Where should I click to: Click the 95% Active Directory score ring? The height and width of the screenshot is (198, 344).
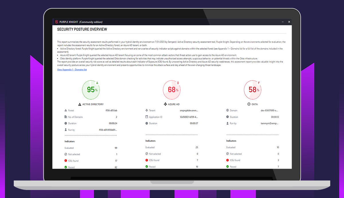(91, 90)
